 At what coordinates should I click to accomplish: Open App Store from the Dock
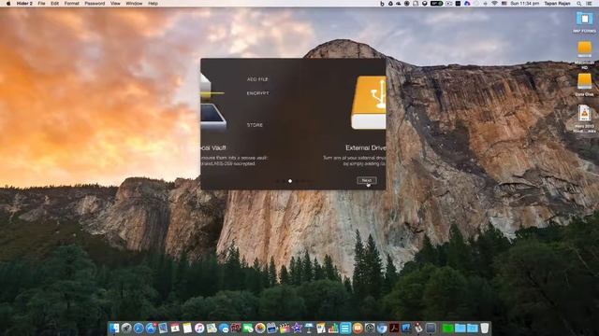pos(151,328)
